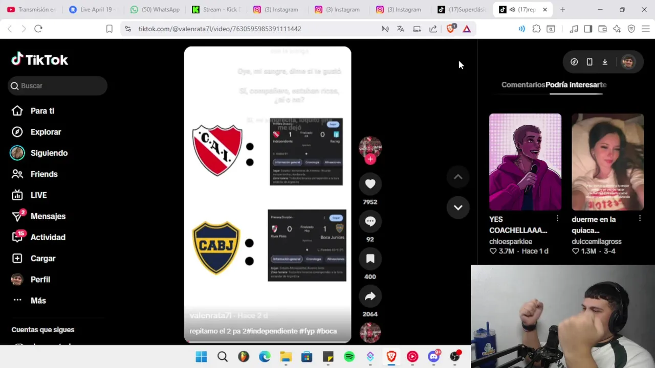Screen dimensions: 655x368
Task: Click the #boca hashtag in caption
Action: (x=326, y=331)
